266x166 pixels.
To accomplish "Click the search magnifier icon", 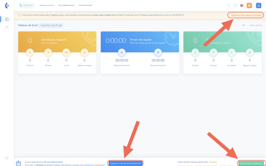I will coord(229,5).
